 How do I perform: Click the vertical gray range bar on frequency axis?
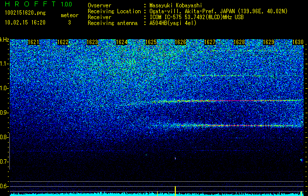click(x=10, y=151)
